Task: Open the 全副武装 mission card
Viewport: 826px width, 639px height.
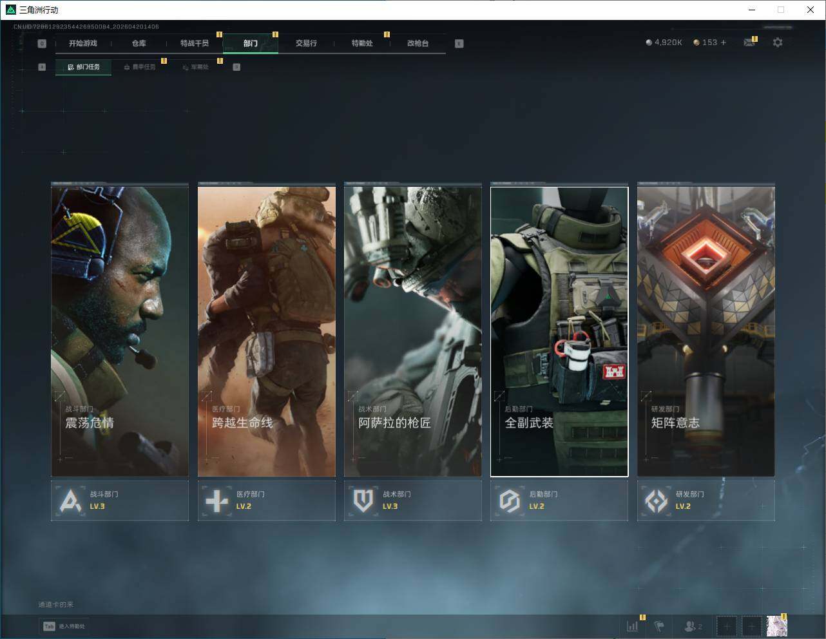Action: coord(559,331)
